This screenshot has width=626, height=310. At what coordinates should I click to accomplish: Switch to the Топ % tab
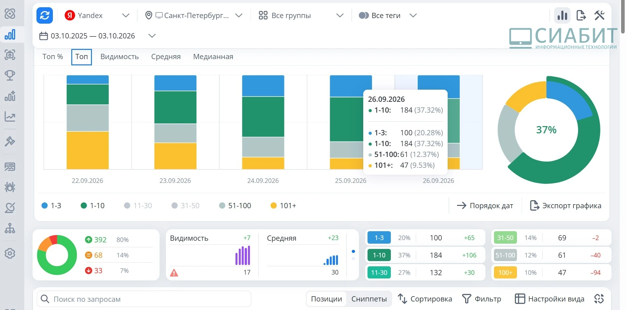53,56
